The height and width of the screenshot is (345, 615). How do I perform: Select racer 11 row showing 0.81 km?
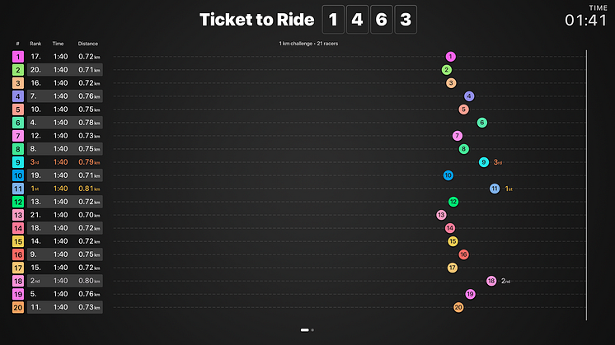click(57, 189)
